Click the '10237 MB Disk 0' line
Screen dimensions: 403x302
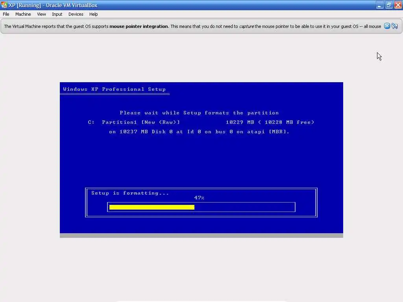click(199, 131)
